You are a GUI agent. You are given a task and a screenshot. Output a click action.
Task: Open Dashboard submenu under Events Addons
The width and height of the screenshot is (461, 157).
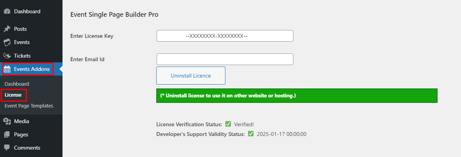click(x=17, y=84)
